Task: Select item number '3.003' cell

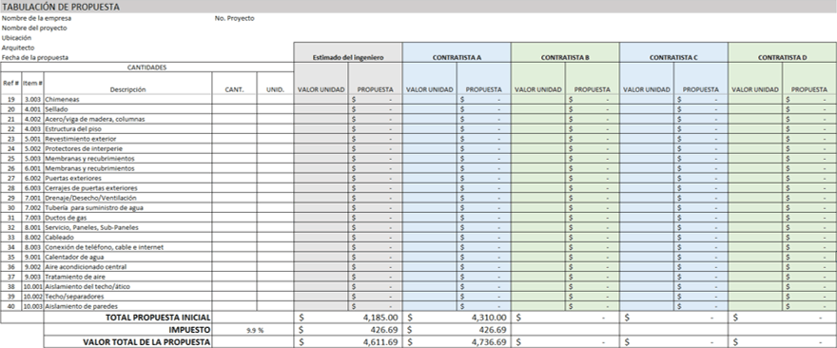Action: pyautogui.click(x=32, y=99)
